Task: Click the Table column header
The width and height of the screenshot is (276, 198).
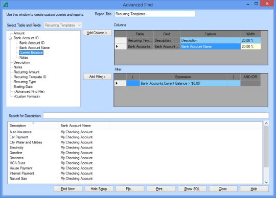Action: pos(140,34)
